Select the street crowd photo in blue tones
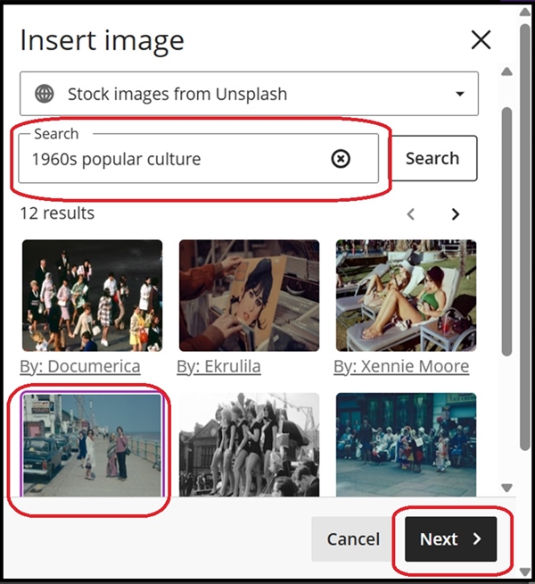 (x=406, y=445)
